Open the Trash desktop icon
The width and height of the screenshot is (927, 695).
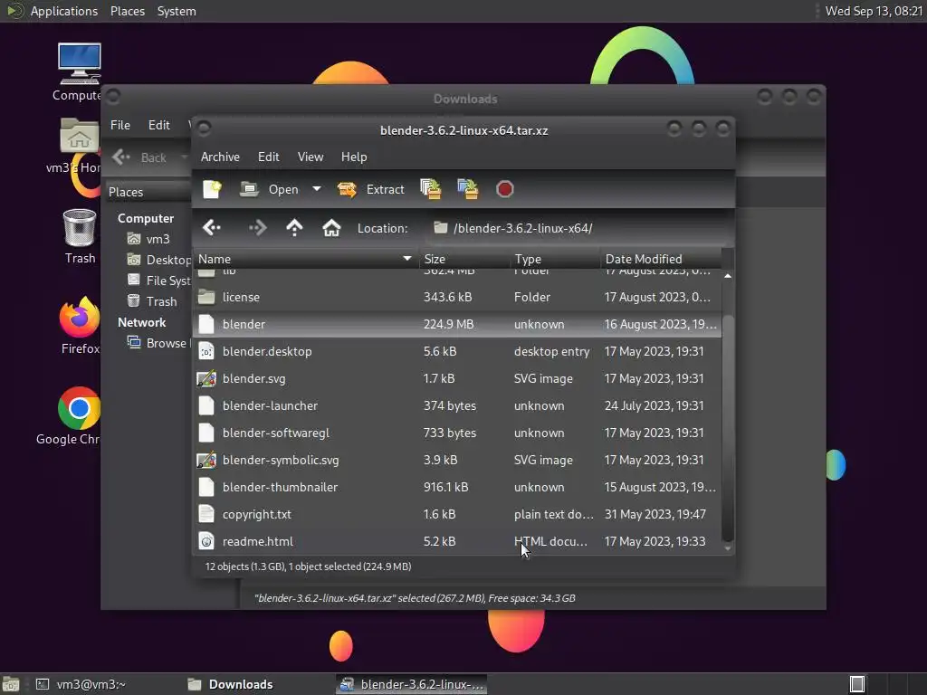click(80, 236)
